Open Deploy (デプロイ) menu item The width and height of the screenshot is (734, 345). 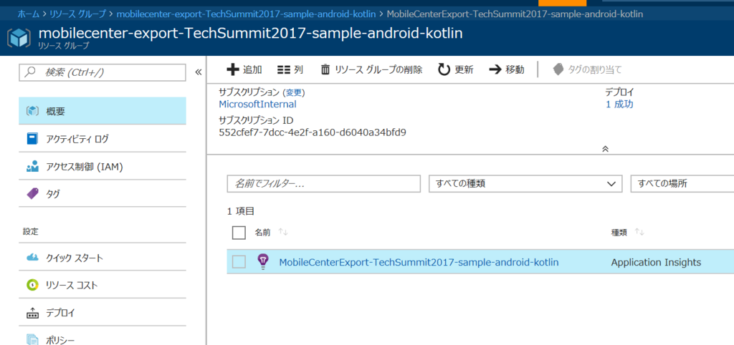tap(102, 313)
